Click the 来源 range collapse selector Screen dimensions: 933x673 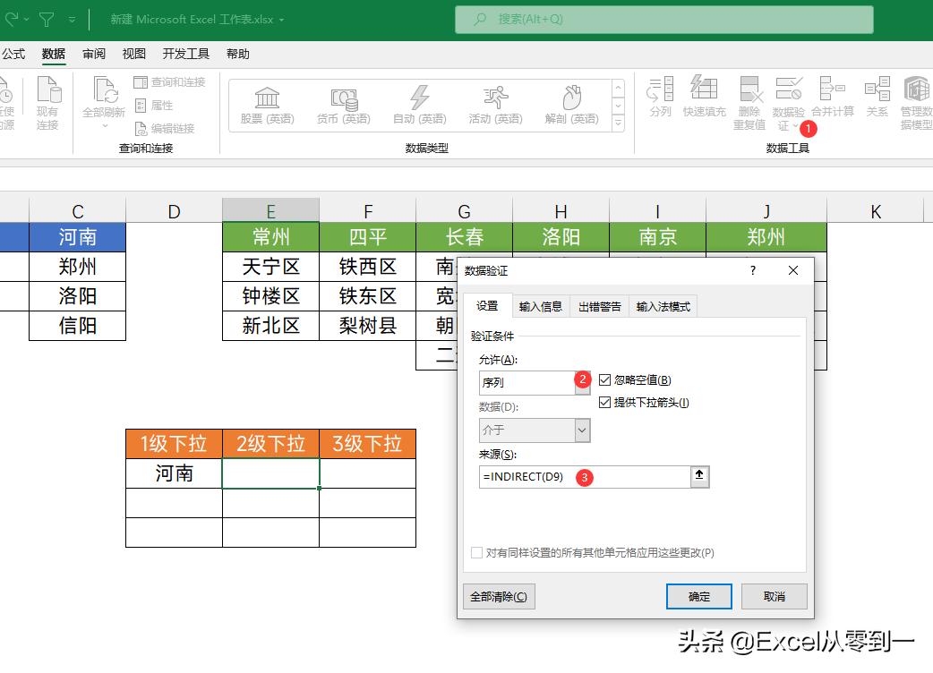click(701, 476)
